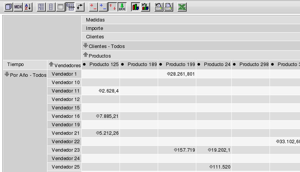Screen dimensions: 300x172
Task: Expand the 'Por Año - Todos' arrow
Action: tap(7, 74)
